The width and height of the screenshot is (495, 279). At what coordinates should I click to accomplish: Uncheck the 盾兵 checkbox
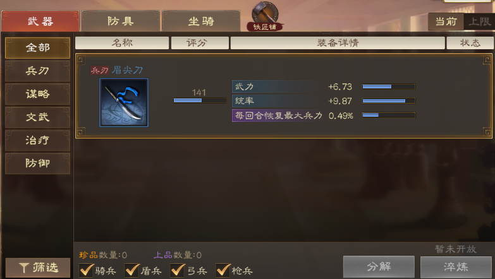point(131,270)
